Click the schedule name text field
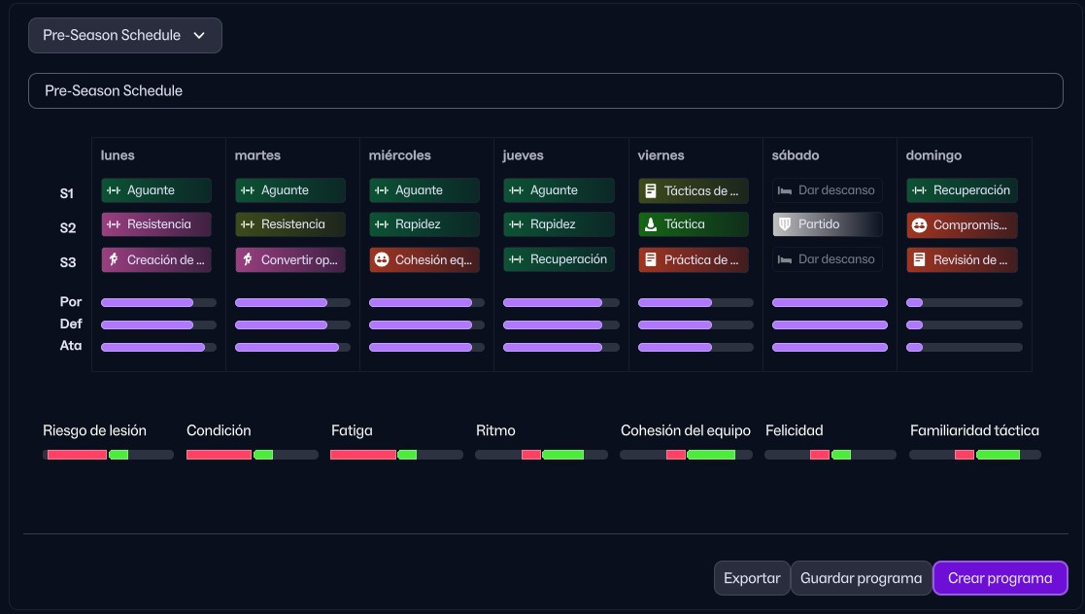Screen dimensions: 1085x614 [545, 90]
